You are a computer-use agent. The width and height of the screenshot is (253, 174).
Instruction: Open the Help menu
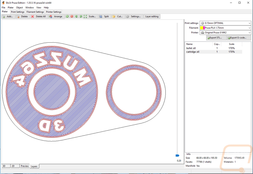46,8
